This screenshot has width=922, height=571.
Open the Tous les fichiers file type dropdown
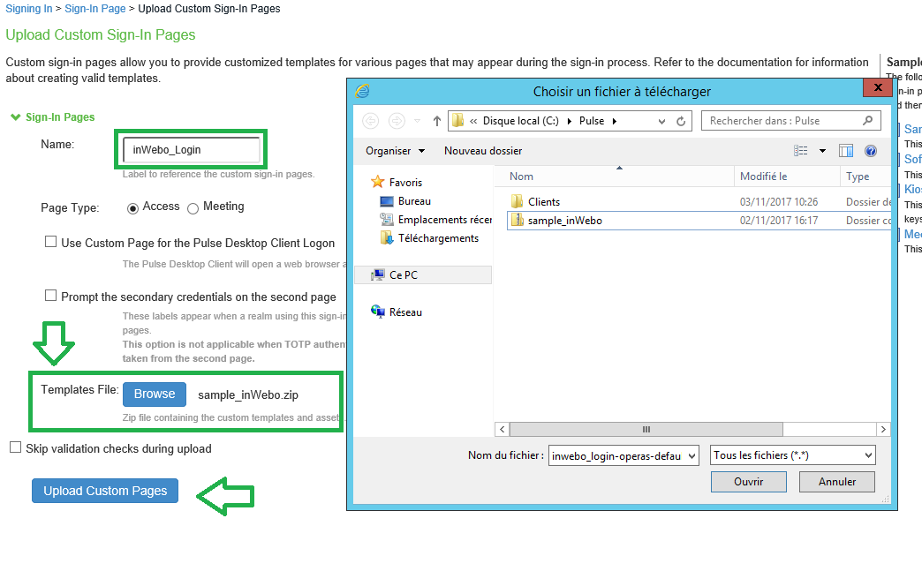pos(792,455)
